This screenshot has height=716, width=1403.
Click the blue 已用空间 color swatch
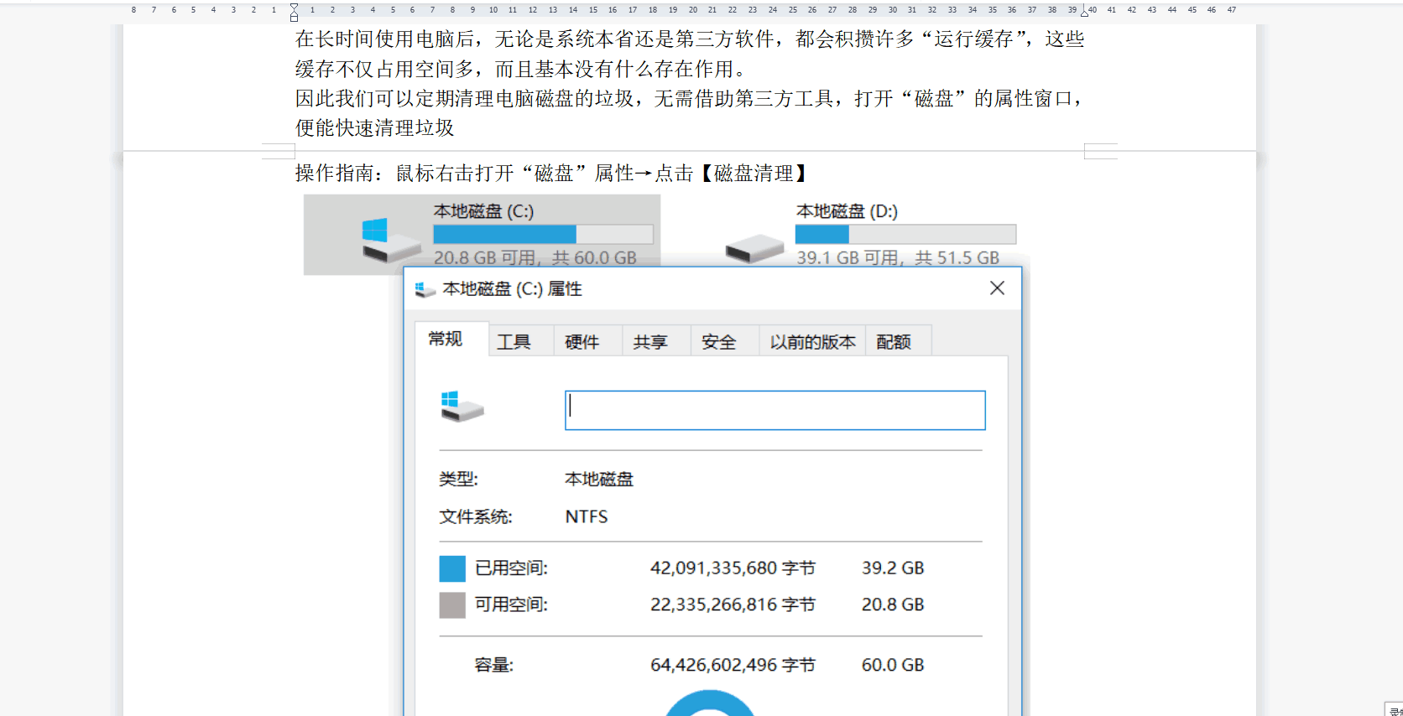coord(452,568)
